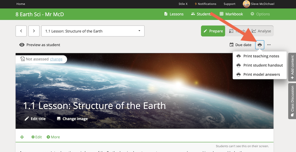Click the Due date calendar icon
This screenshot has width=296, height=152.
point(231,45)
